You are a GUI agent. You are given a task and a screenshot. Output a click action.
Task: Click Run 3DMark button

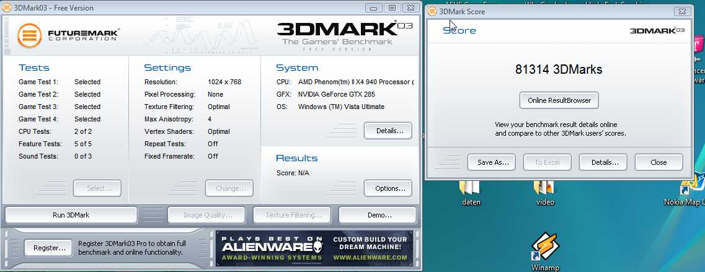click(x=71, y=215)
